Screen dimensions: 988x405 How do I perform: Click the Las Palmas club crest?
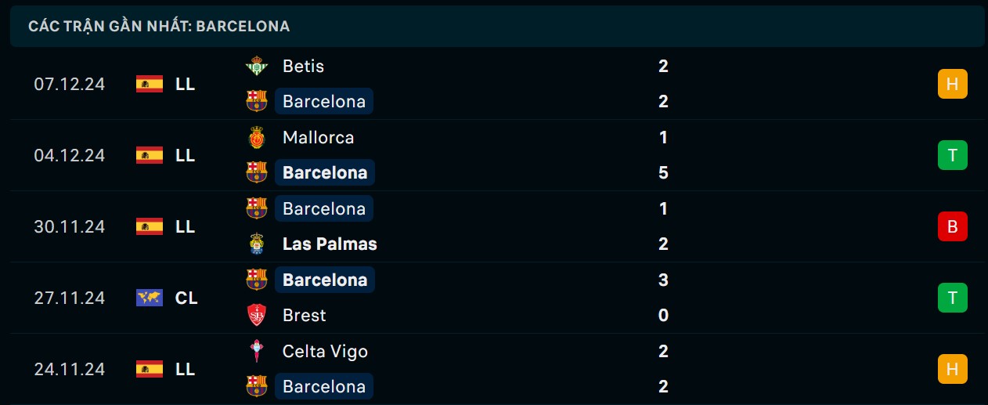point(256,244)
